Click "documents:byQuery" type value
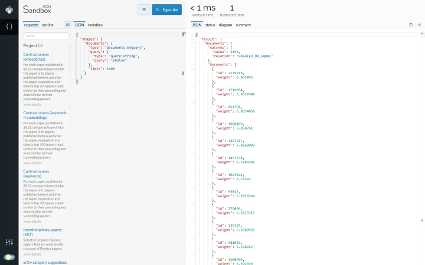Viewport: 425px width, 265px height. [x=124, y=48]
